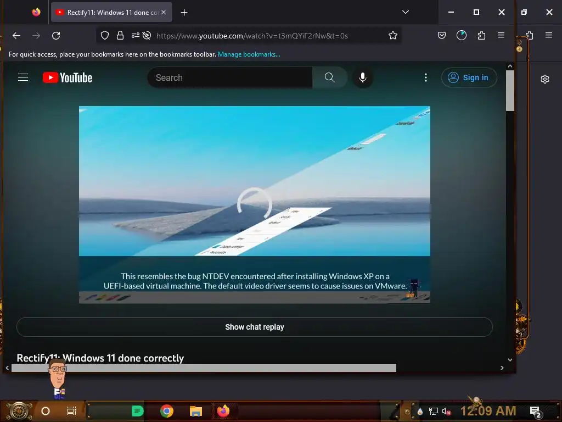Image resolution: width=562 pixels, height=422 pixels.
Task: Click the Firefox taskbar icon
Action: [223, 411]
